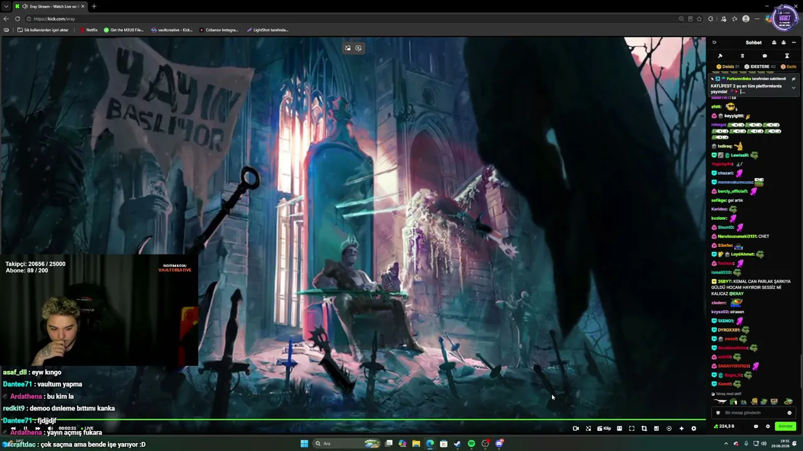Click the IDESTERE top gifter badge
The width and height of the screenshot is (803, 451).
[x=760, y=66]
